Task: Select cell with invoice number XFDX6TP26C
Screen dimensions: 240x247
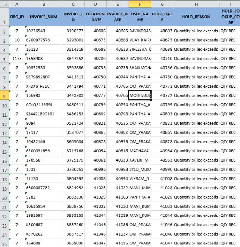Action: click(x=43, y=86)
